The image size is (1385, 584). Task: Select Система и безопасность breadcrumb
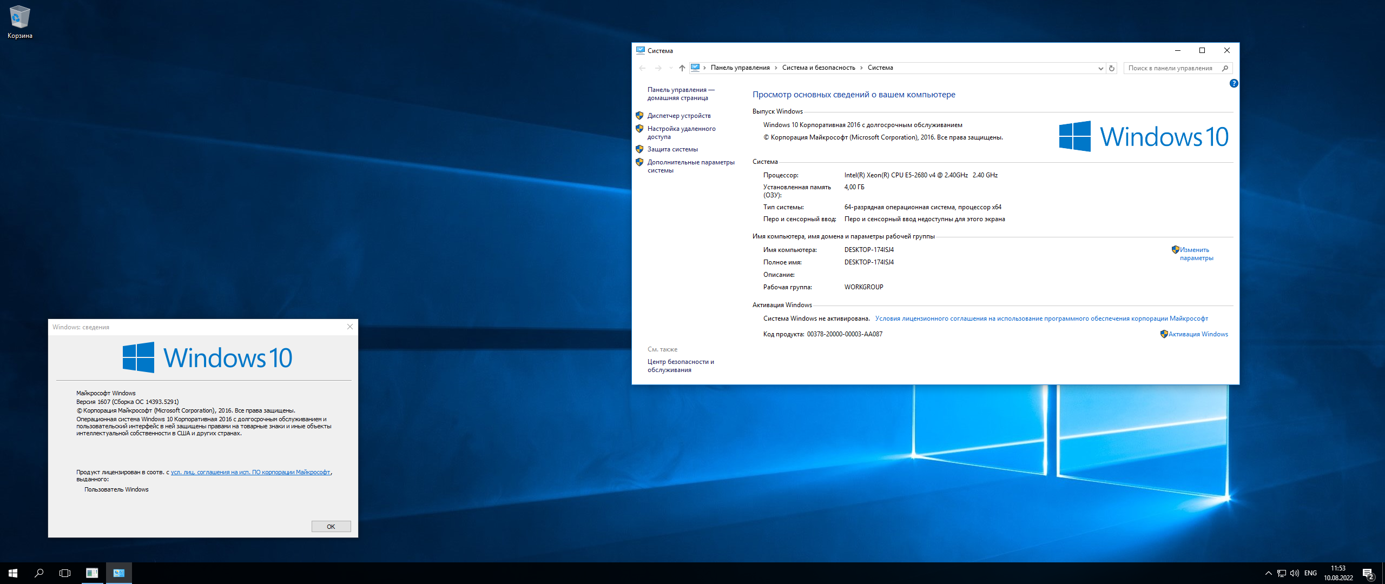coord(819,68)
